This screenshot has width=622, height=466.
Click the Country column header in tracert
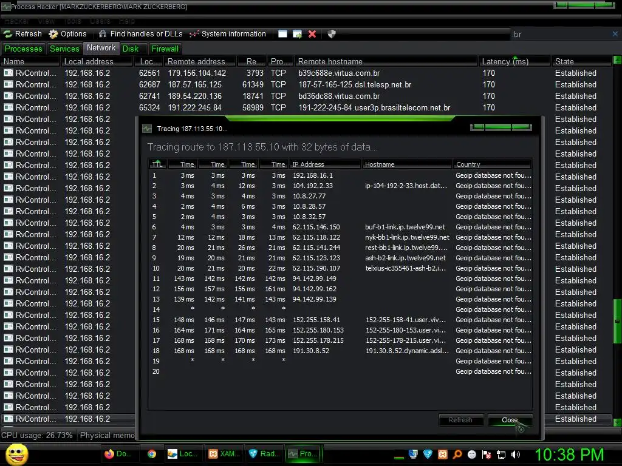[x=492, y=164]
